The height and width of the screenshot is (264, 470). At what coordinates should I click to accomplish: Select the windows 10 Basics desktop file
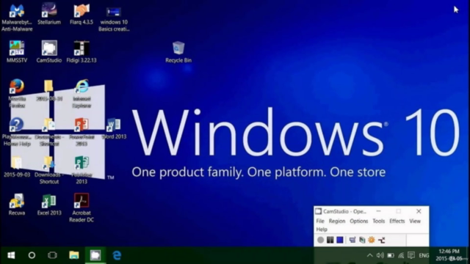(x=114, y=18)
